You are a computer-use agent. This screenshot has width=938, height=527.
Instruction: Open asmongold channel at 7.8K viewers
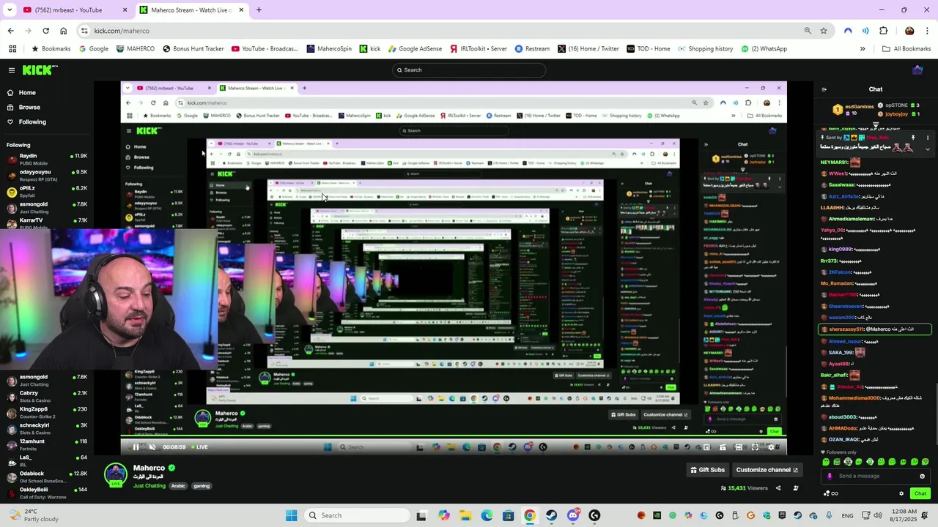coord(47,380)
